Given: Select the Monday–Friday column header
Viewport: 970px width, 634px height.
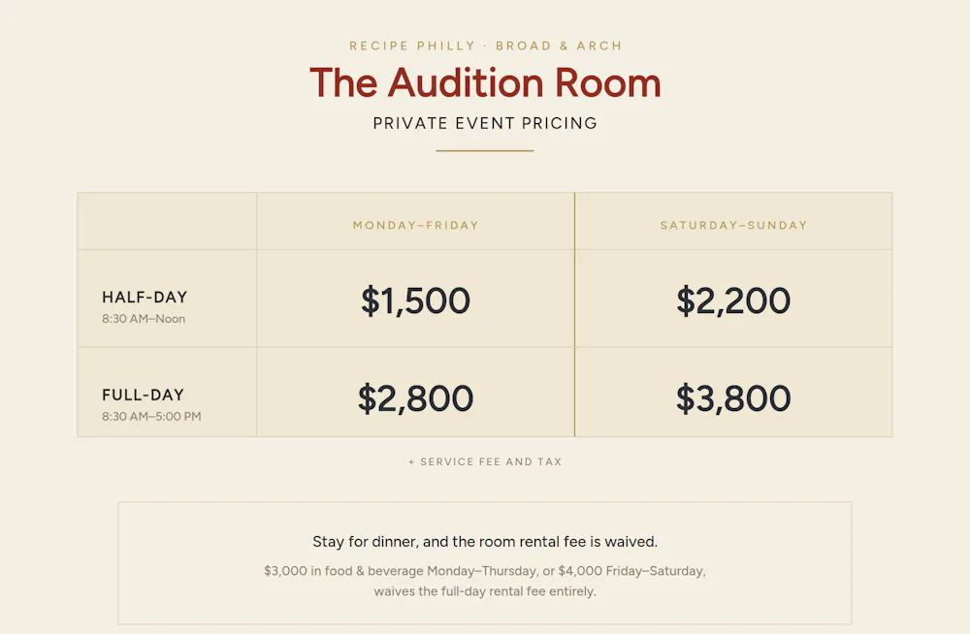Looking at the screenshot, I should (416, 225).
